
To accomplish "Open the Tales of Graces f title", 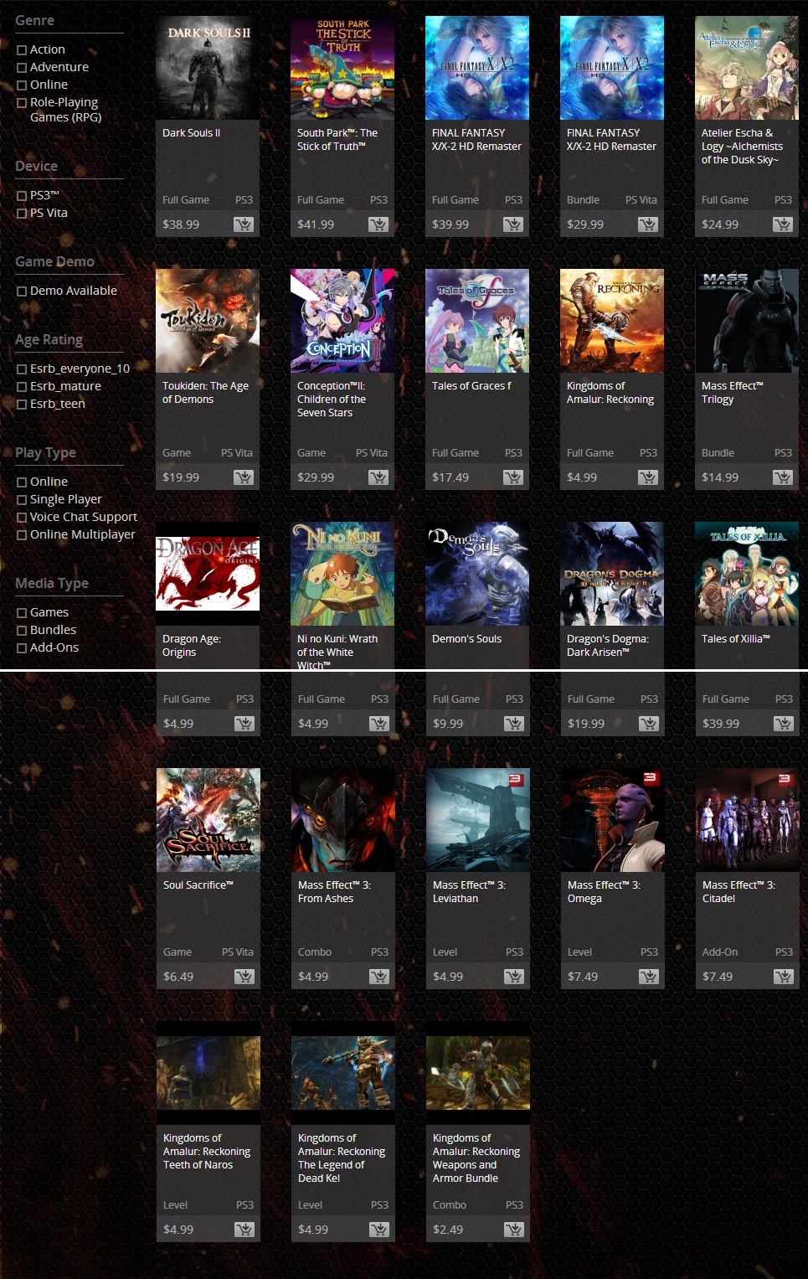I will coord(471,385).
